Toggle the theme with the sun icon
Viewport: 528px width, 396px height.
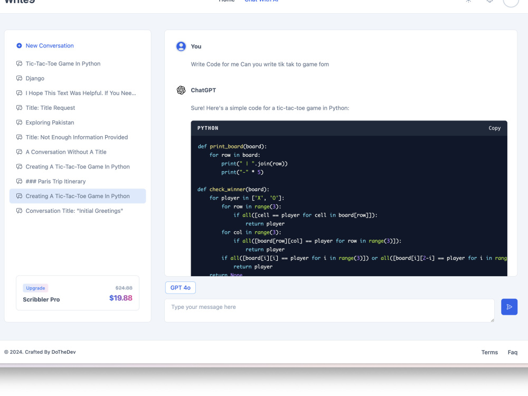point(468,1)
